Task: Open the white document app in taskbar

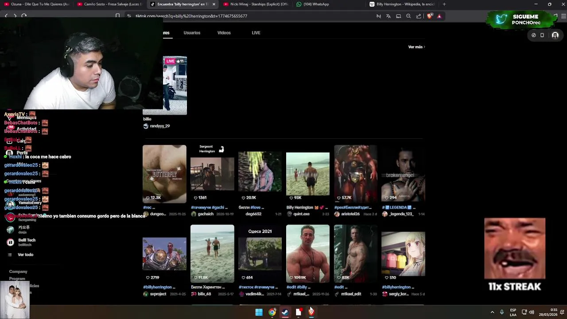Action: [x=298, y=312]
